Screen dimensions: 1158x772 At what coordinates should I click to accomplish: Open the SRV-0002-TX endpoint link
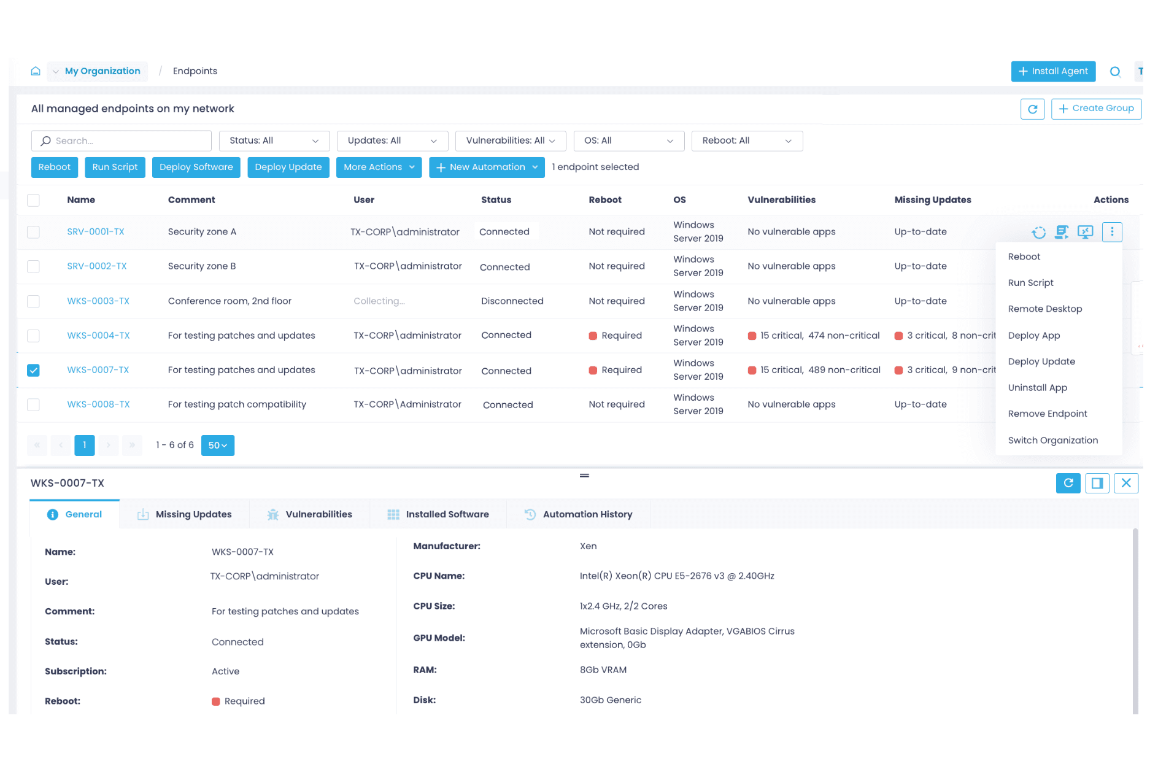97,266
